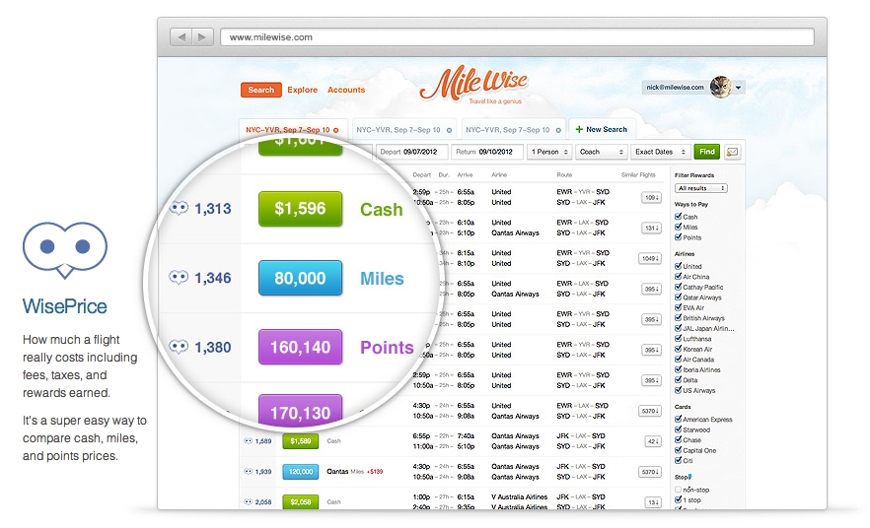This screenshot has height=528, width=870.
Task: Click the owl icon beside 1,313
Action: (179, 208)
